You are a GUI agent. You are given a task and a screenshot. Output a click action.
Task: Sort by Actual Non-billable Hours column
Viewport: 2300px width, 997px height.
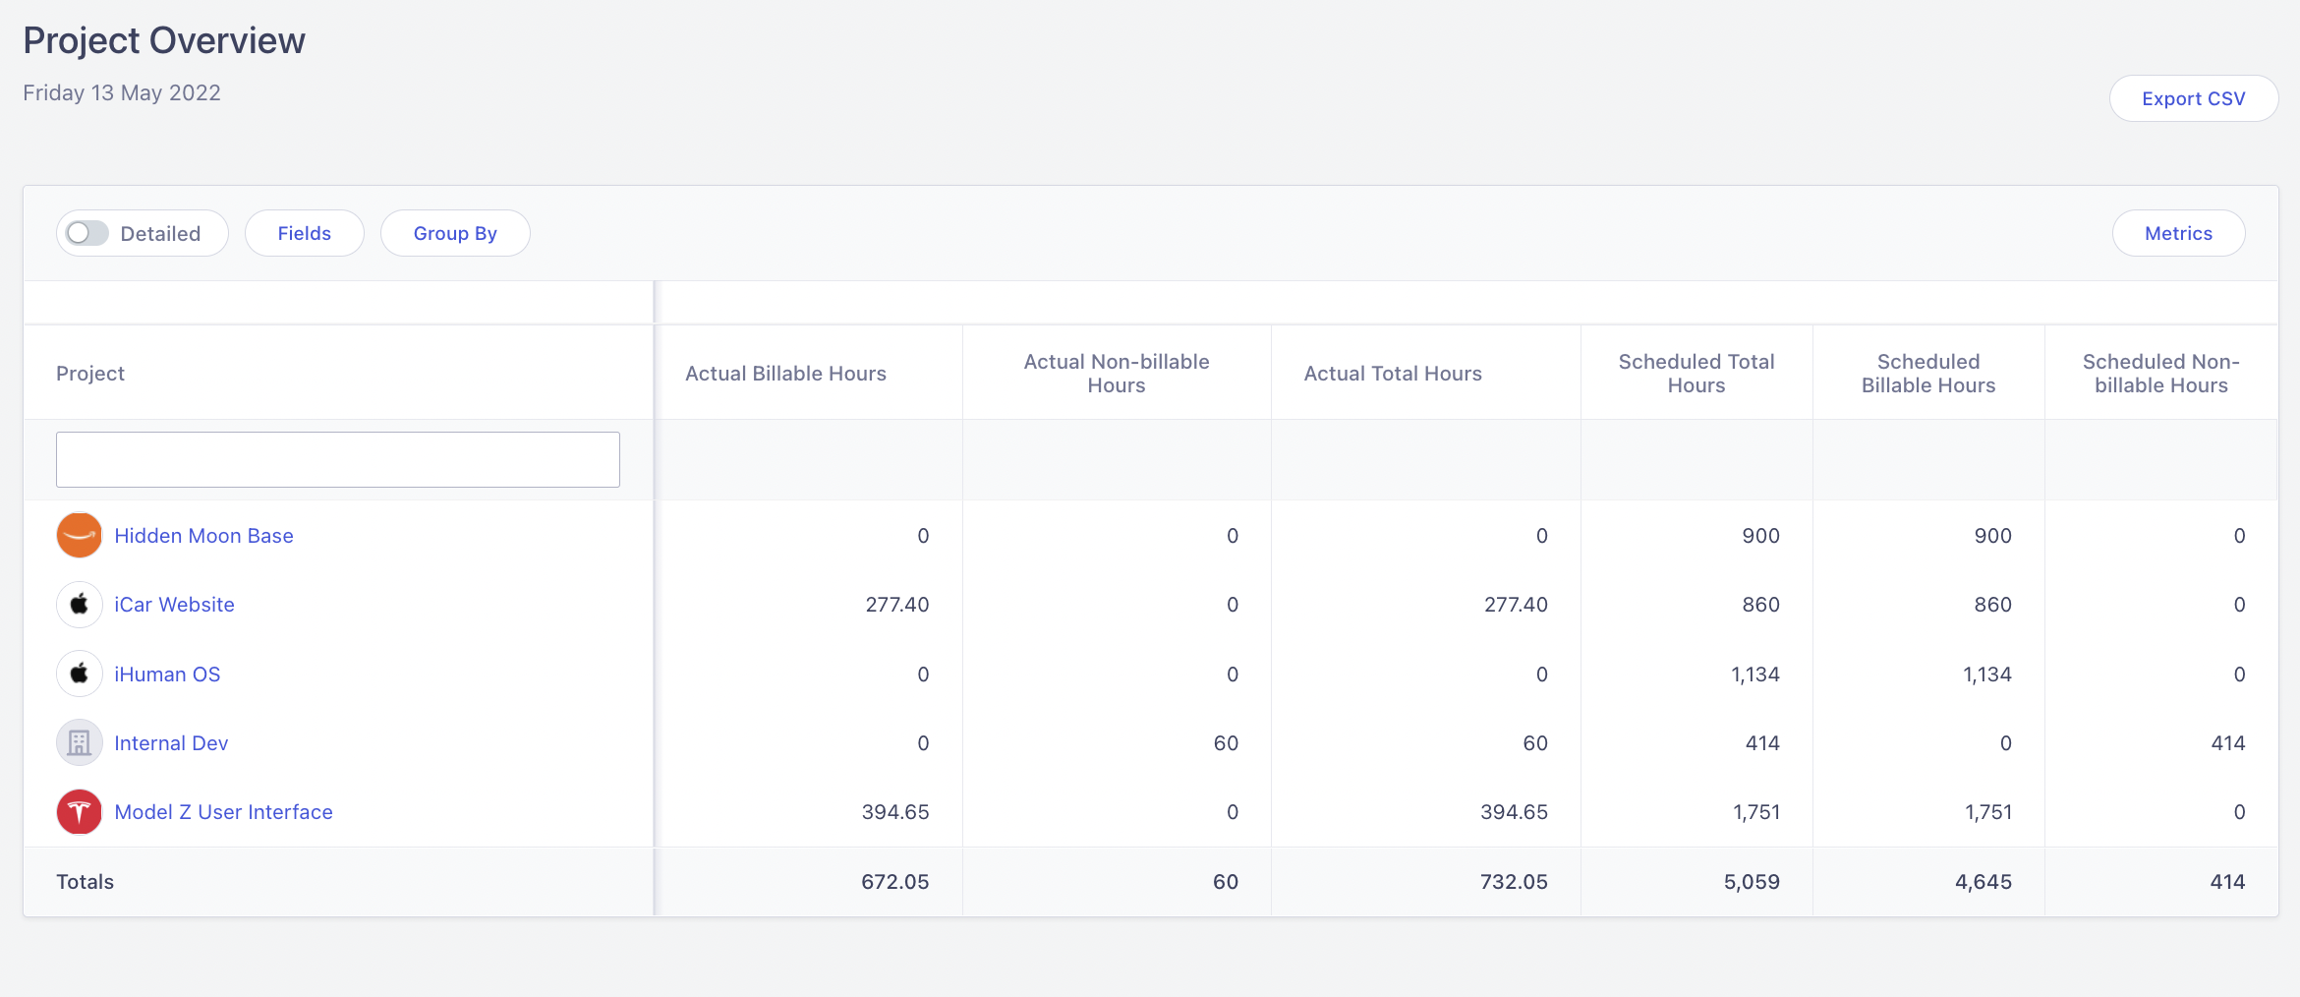(x=1117, y=374)
